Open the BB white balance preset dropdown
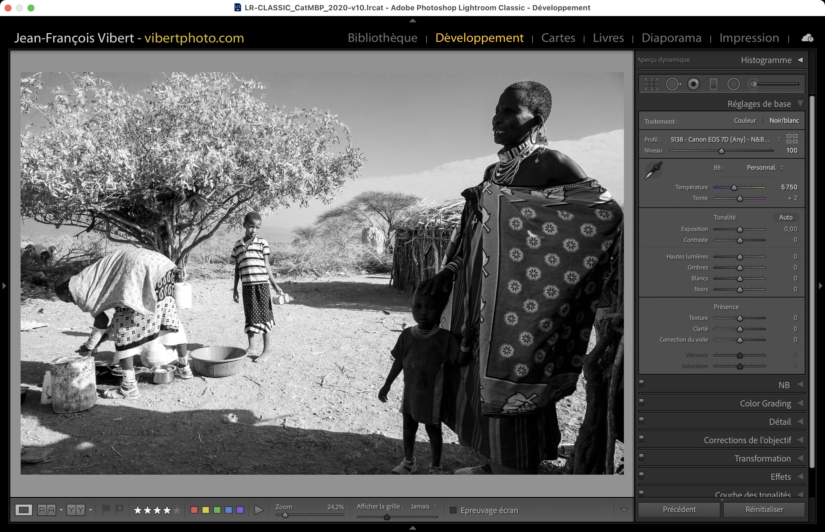 [765, 168]
